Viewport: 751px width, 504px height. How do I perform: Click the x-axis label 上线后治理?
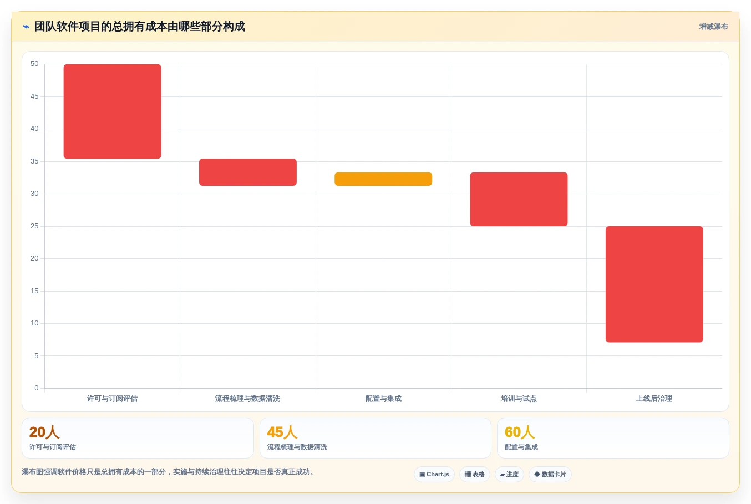[654, 399]
